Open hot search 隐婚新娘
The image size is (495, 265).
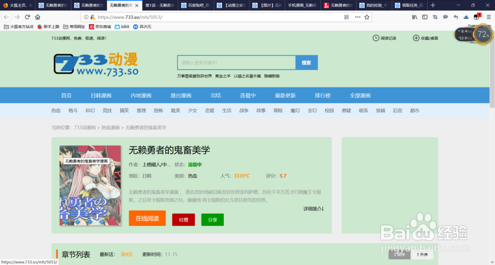click(272, 76)
